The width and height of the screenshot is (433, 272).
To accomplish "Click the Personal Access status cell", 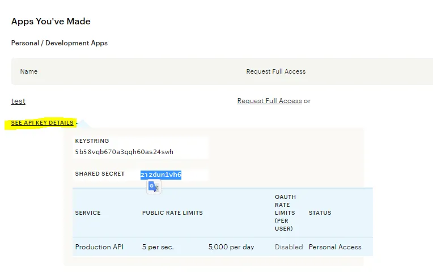I will (x=335, y=247).
